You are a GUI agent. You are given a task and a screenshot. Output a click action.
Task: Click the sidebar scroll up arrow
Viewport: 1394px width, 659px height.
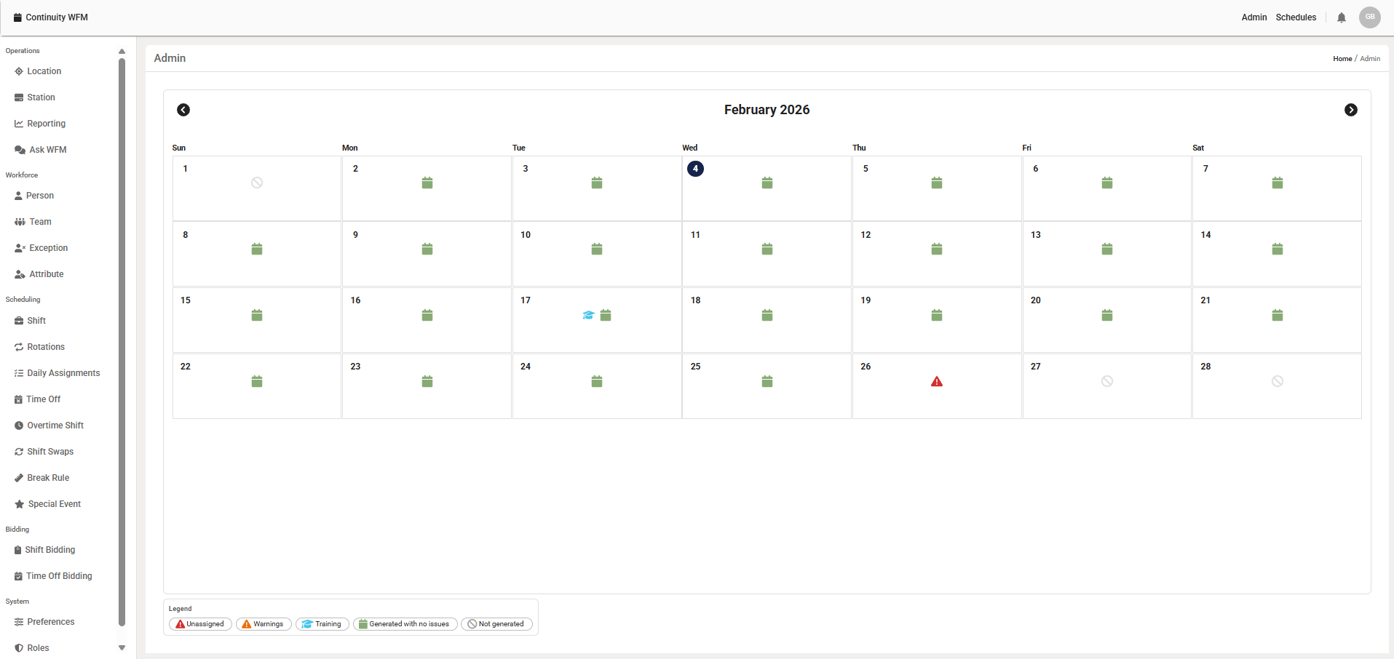(x=122, y=52)
